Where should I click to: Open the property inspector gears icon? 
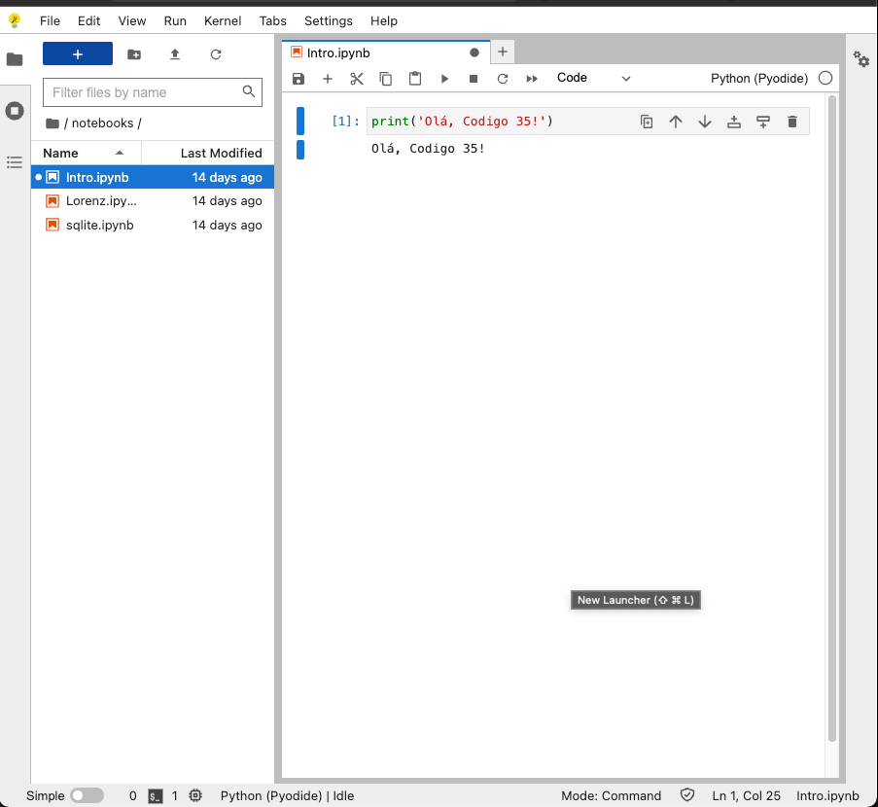pyautogui.click(x=861, y=58)
